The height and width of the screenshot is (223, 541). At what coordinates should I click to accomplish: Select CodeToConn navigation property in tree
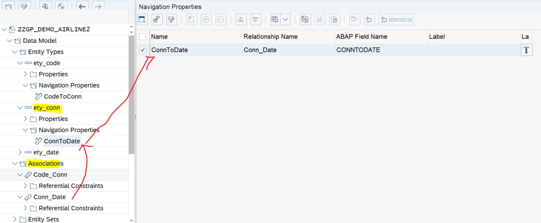(62, 97)
